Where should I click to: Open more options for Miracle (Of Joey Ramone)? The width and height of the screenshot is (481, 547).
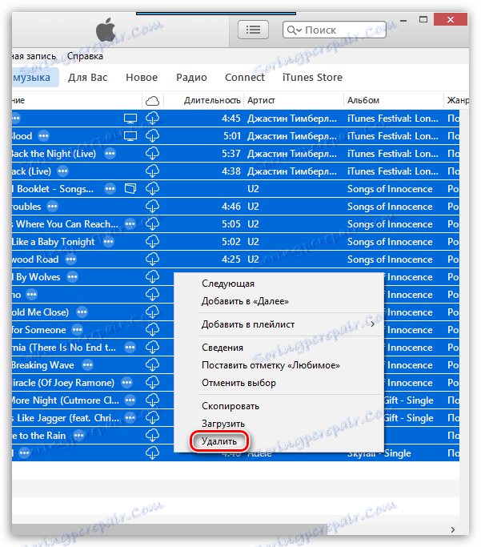point(127,383)
